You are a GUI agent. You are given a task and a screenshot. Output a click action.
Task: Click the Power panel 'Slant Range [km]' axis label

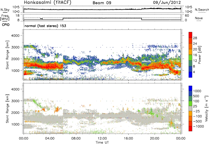(x=7, y=55)
